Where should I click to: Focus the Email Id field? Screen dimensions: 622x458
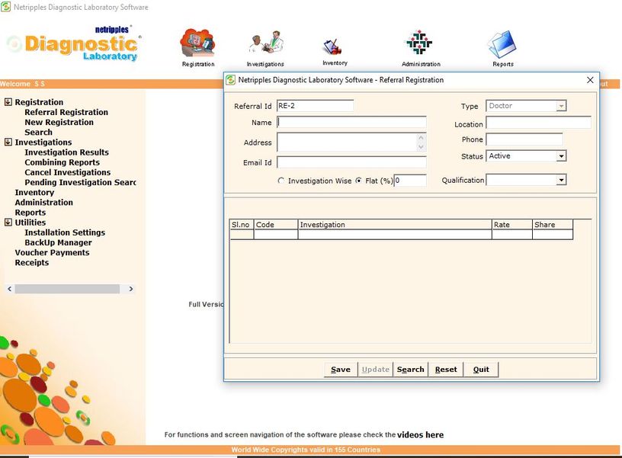[351, 162]
